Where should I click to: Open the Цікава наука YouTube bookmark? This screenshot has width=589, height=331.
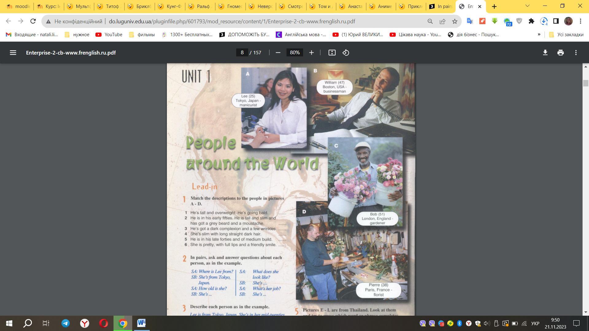pyautogui.click(x=415, y=35)
